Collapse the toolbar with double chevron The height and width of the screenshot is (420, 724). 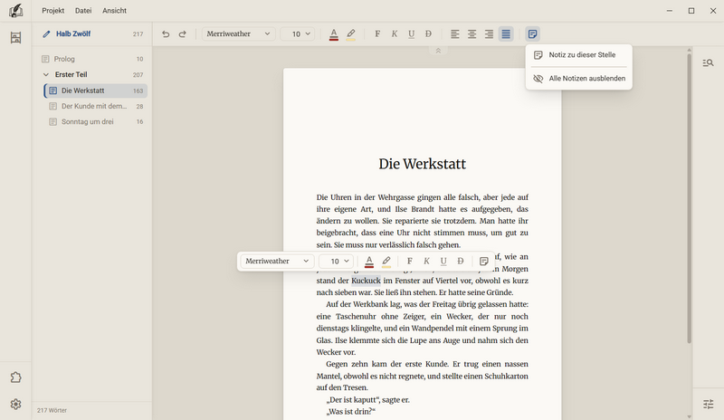[438, 51]
